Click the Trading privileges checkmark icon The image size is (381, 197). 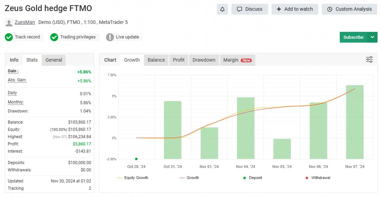[x=54, y=37]
